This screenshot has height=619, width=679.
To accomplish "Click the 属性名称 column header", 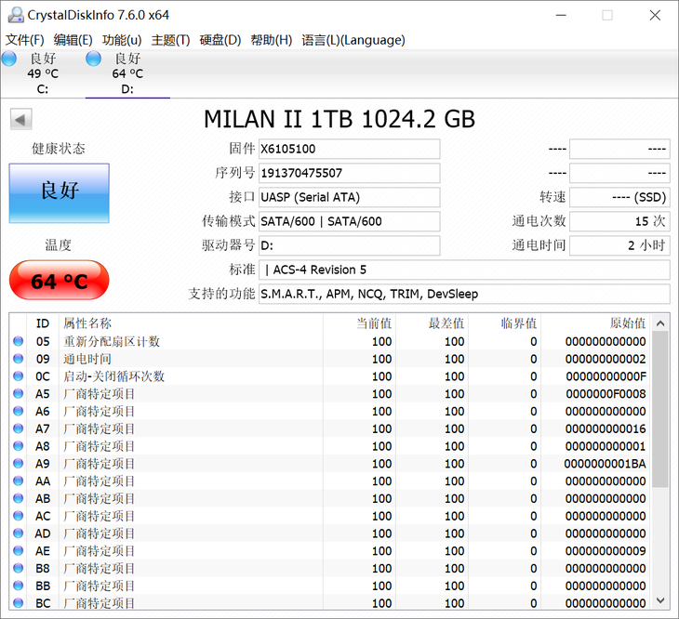I will (191, 323).
